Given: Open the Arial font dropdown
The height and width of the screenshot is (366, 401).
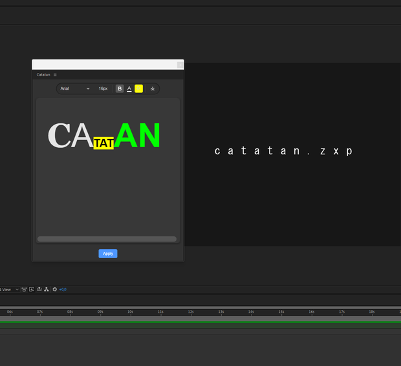Looking at the screenshot, I should (x=74, y=88).
